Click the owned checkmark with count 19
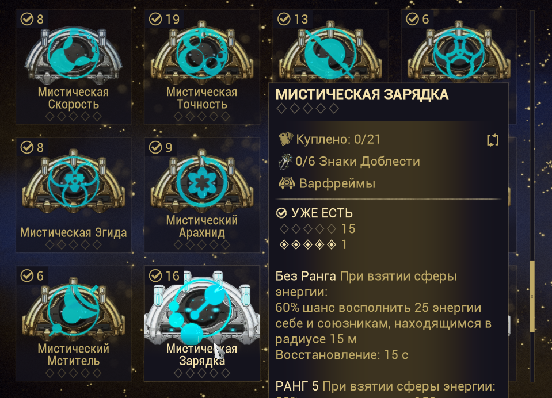 pos(155,19)
